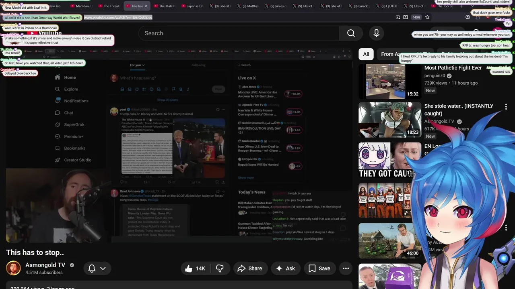Click the main video player area
Image resolution: width=515 pixels, height=289 pixels.
[x=179, y=147]
